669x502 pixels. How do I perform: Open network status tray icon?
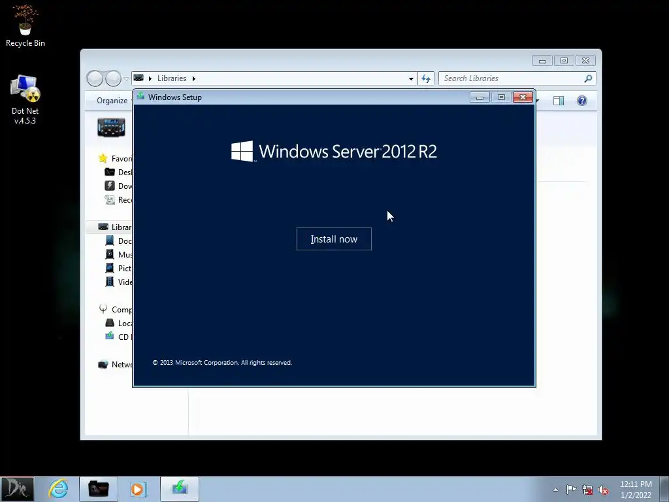click(587, 490)
